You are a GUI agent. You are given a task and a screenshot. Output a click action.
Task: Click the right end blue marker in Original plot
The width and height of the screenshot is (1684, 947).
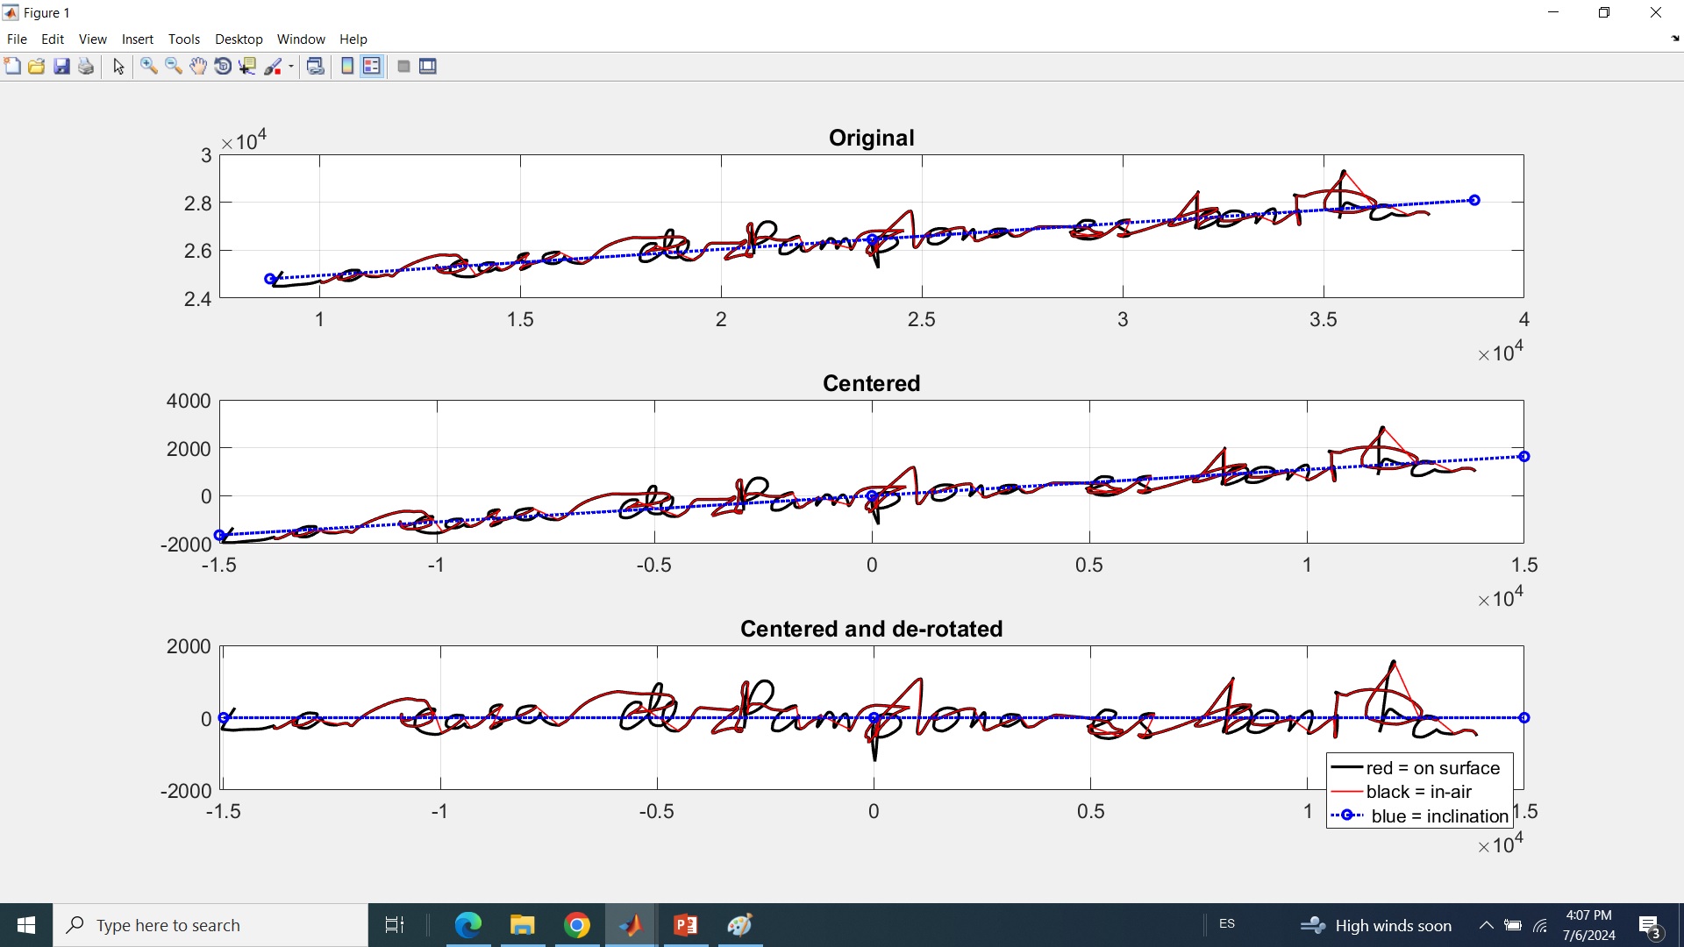pyautogui.click(x=1475, y=201)
